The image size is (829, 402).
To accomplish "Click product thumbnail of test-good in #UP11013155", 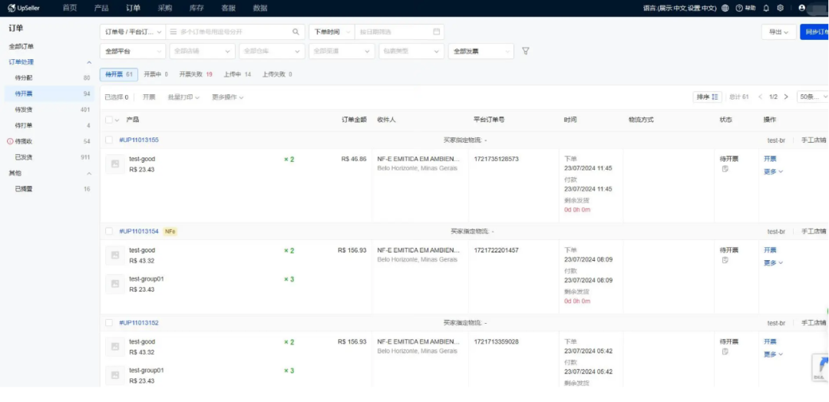I will (114, 164).
